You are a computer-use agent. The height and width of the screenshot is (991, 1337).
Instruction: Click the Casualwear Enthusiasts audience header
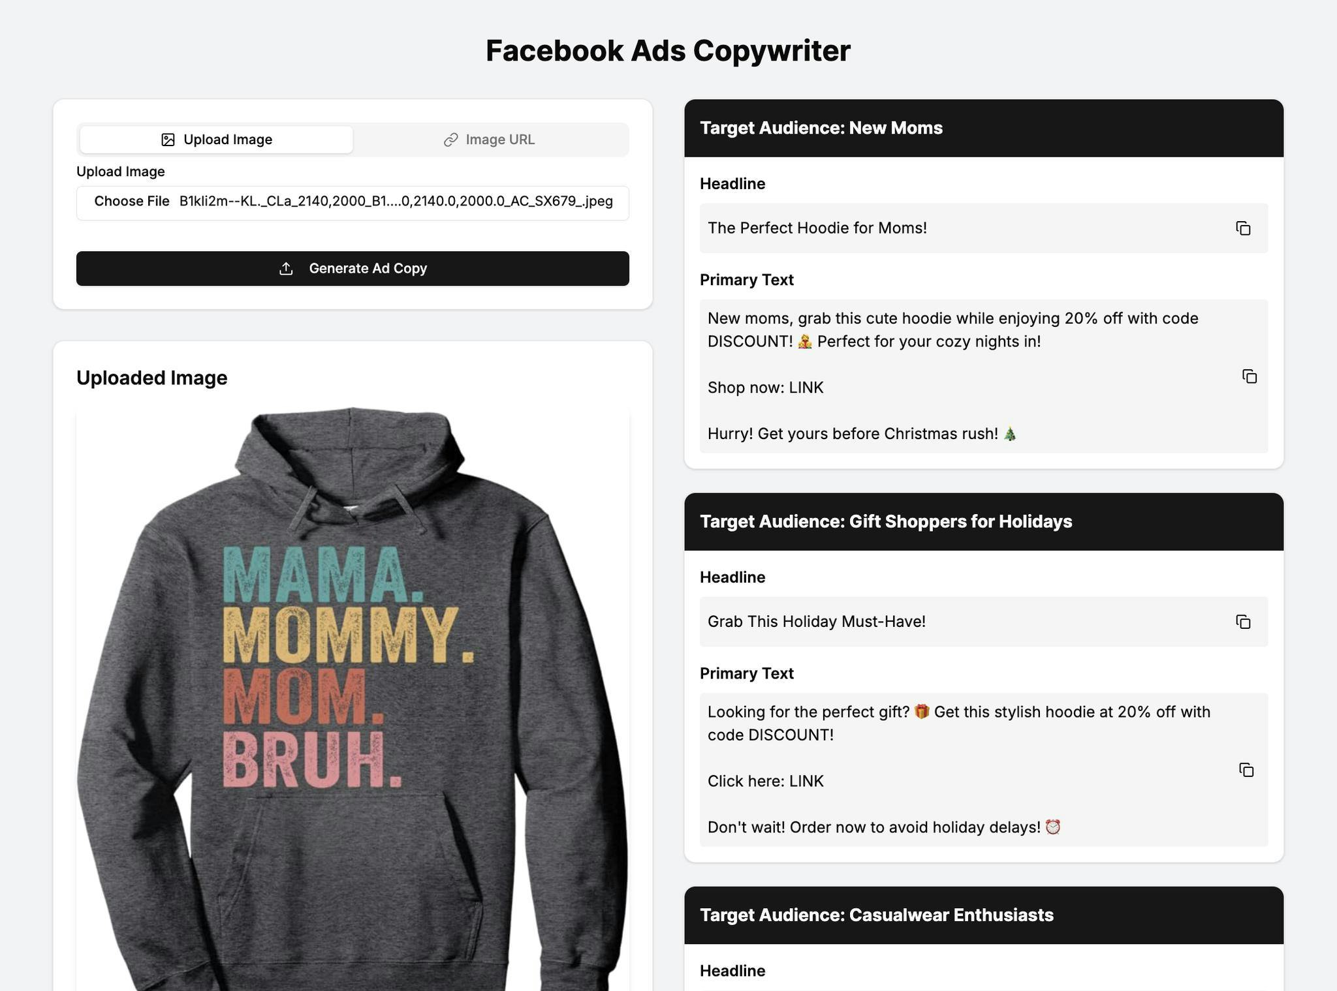coord(876,915)
